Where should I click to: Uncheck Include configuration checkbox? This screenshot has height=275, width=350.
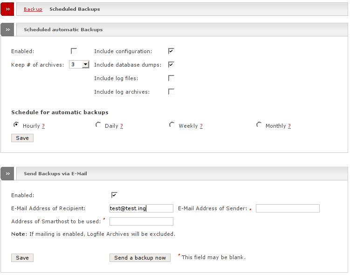[171, 51]
